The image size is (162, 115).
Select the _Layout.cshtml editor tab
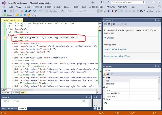coord(9,20)
